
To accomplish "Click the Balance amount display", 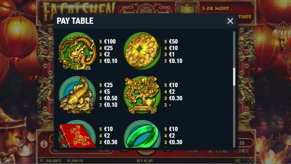I will click(x=75, y=161).
